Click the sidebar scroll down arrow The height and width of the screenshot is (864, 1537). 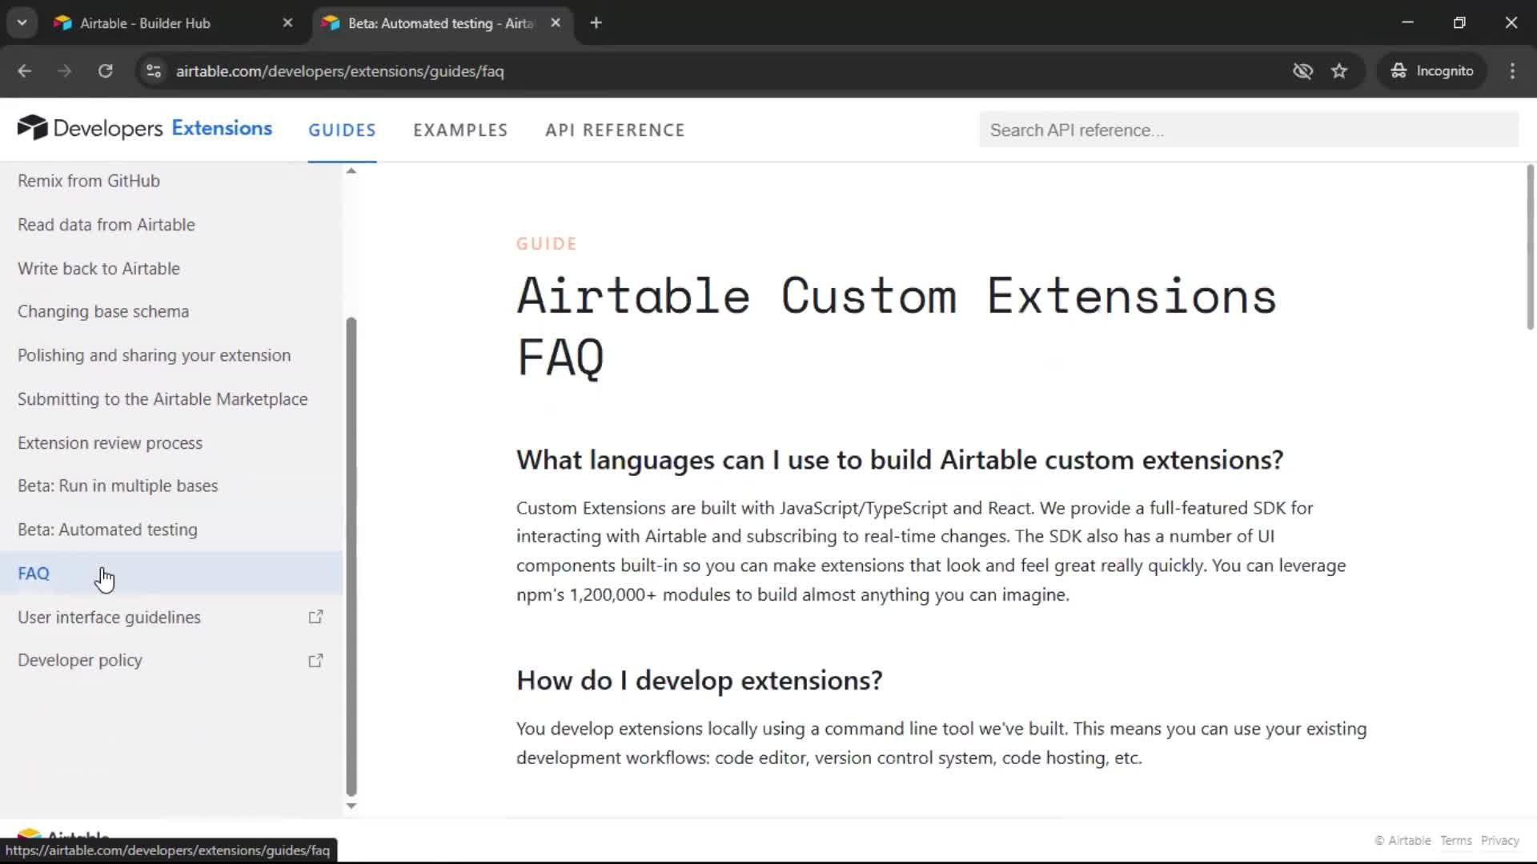pyautogui.click(x=351, y=806)
